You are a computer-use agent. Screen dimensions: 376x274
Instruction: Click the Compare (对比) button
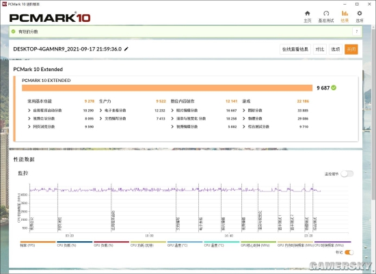coord(320,49)
